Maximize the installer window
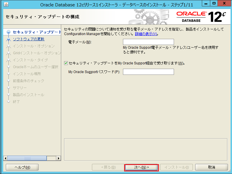The height and width of the screenshot is (174, 232). point(214,3)
